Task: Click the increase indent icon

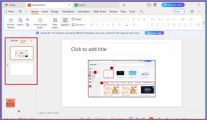Action: (x=174, y=19)
